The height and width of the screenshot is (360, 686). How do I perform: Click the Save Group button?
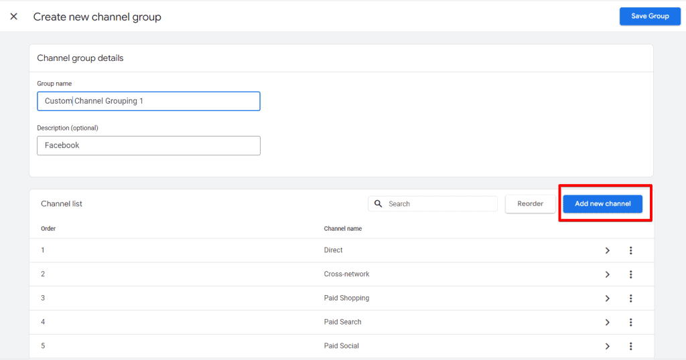649,16
